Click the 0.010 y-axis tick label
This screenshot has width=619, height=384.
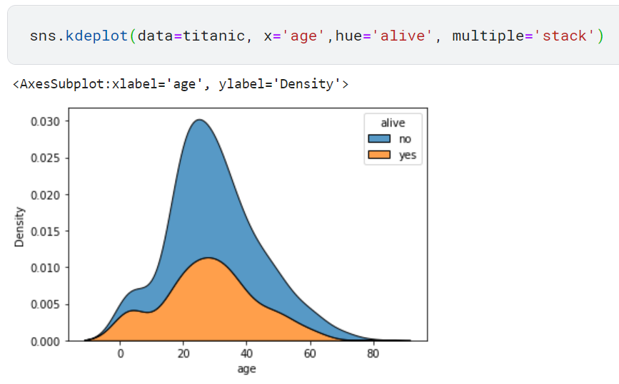point(46,268)
